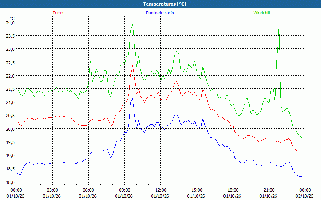
Task: Click the "22,0" y-axis value
Action: [10, 76]
